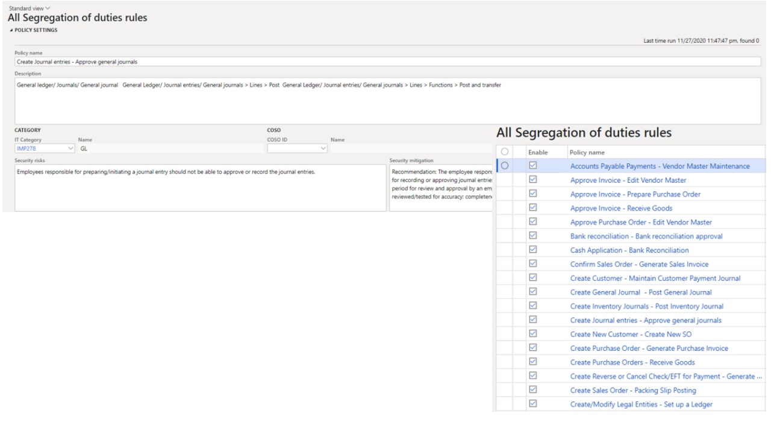Screen dimensions: 771x434
Task: Open Create Customer - Maintain Customer Payment Journal link
Action: coord(655,278)
